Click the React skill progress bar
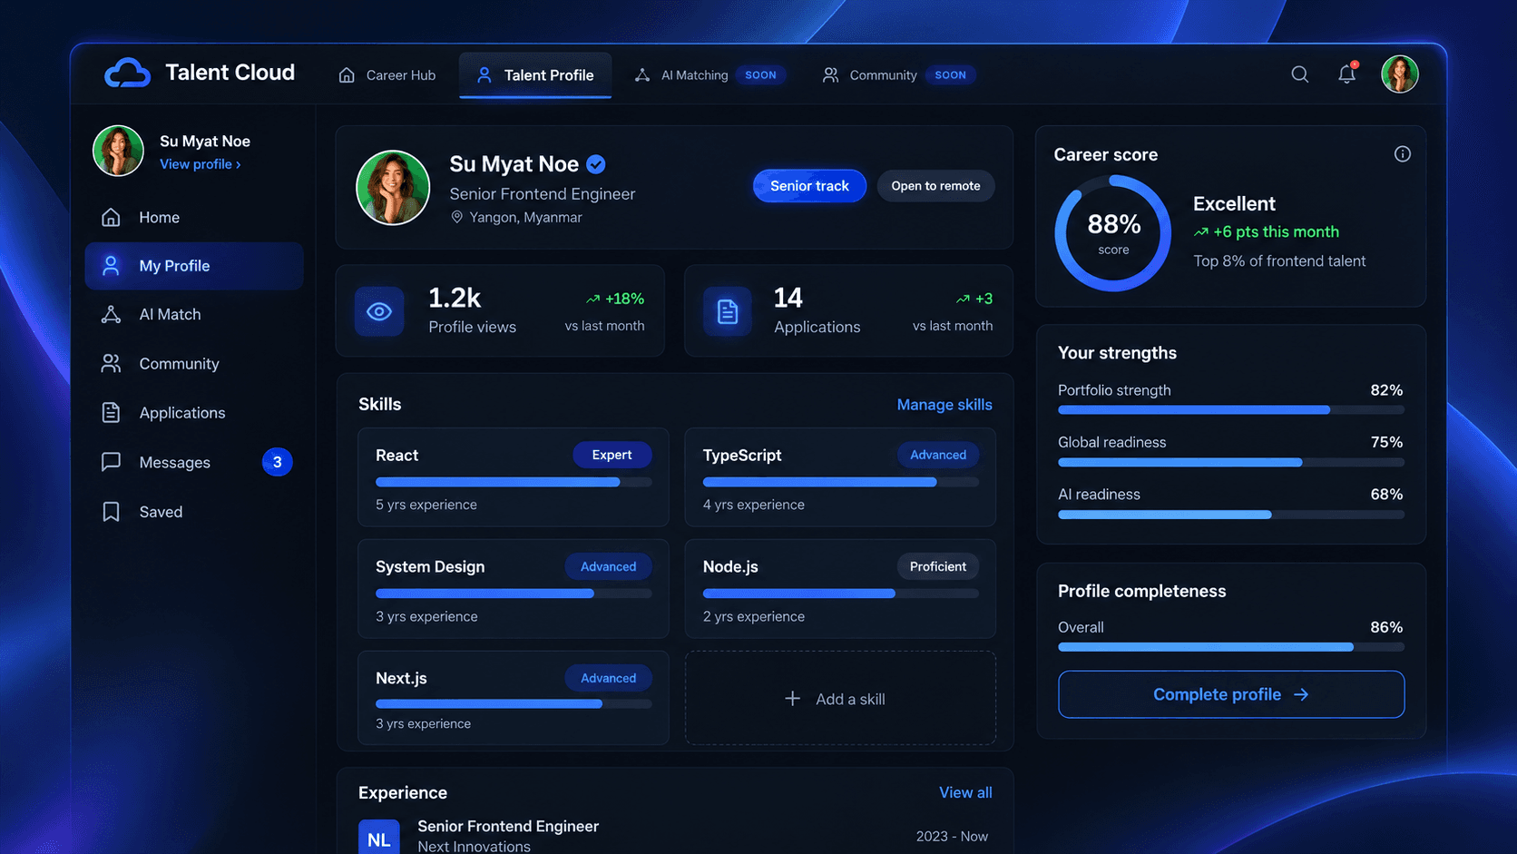The image size is (1517, 854). pyautogui.click(x=514, y=482)
